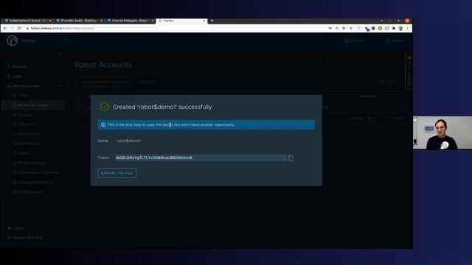The height and width of the screenshot is (265, 472).
Task: Toggle the LIGHT theme switch
Action: click(x=15, y=228)
